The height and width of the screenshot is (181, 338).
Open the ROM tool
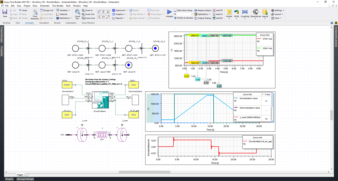point(237,14)
